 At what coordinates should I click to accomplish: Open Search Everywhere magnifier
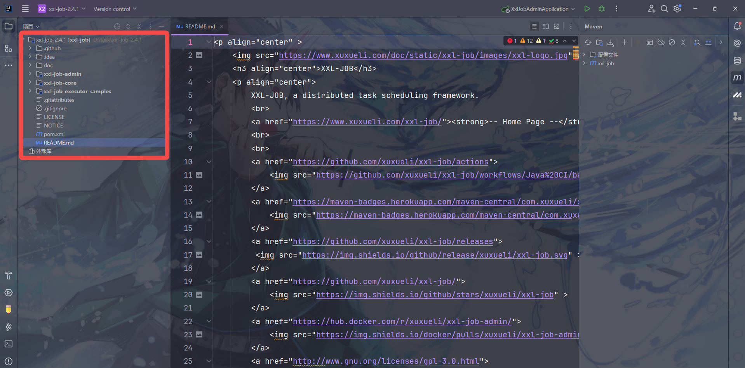tap(665, 9)
